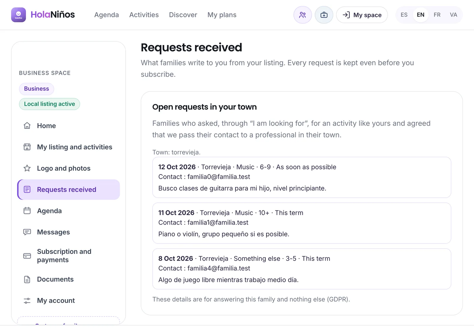Viewport: 474px width, 332px height.
Task: Open My listing and activities
Action: coord(68,147)
